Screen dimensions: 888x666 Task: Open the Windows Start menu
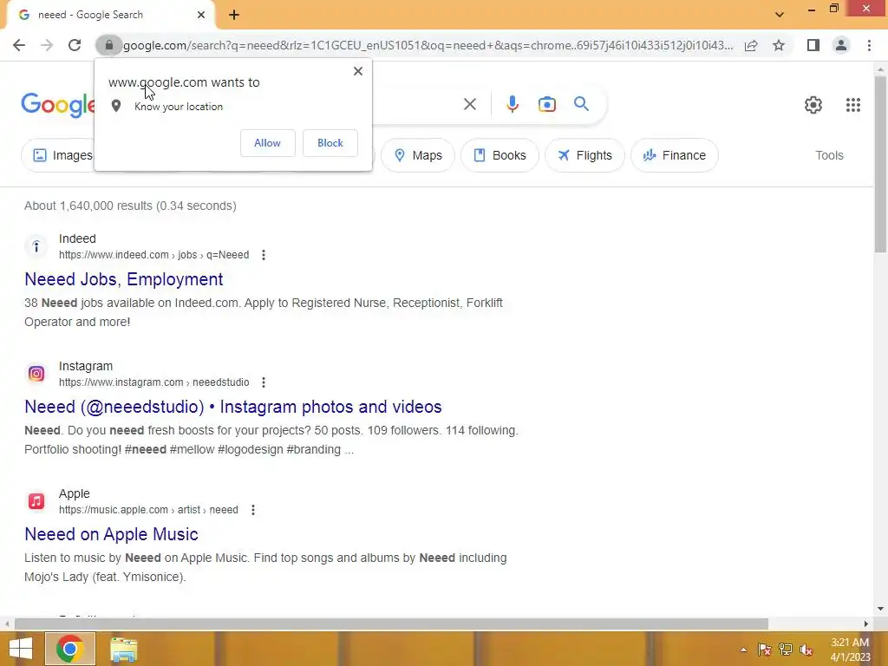click(21, 649)
